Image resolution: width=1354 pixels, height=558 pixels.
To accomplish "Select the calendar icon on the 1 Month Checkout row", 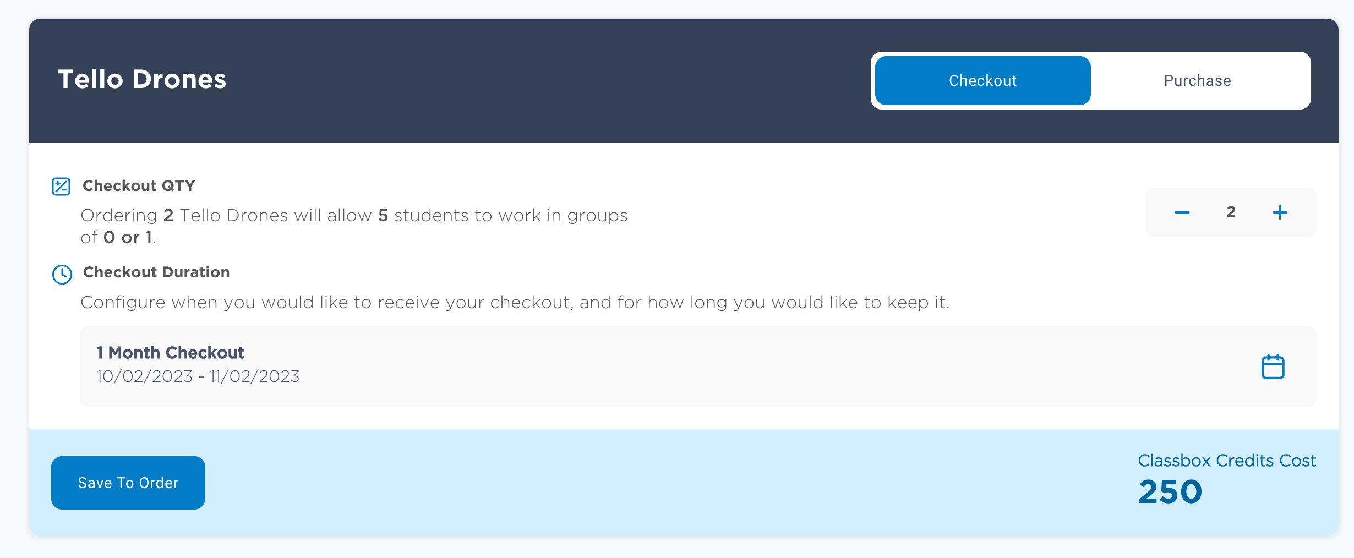I will [1272, 366].
